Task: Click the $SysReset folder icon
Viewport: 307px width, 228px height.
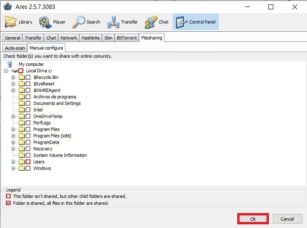Action: (x=21, y=83)
